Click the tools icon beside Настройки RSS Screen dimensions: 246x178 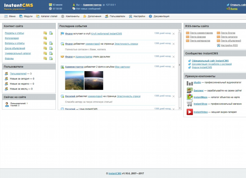tap(218, 45)
